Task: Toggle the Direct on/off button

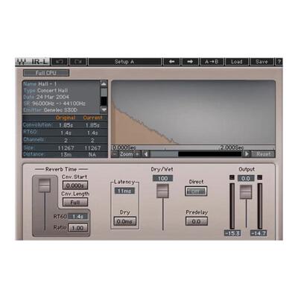Action: point(196,191)
